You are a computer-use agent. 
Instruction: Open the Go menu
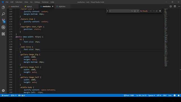[x=31, y=2]
